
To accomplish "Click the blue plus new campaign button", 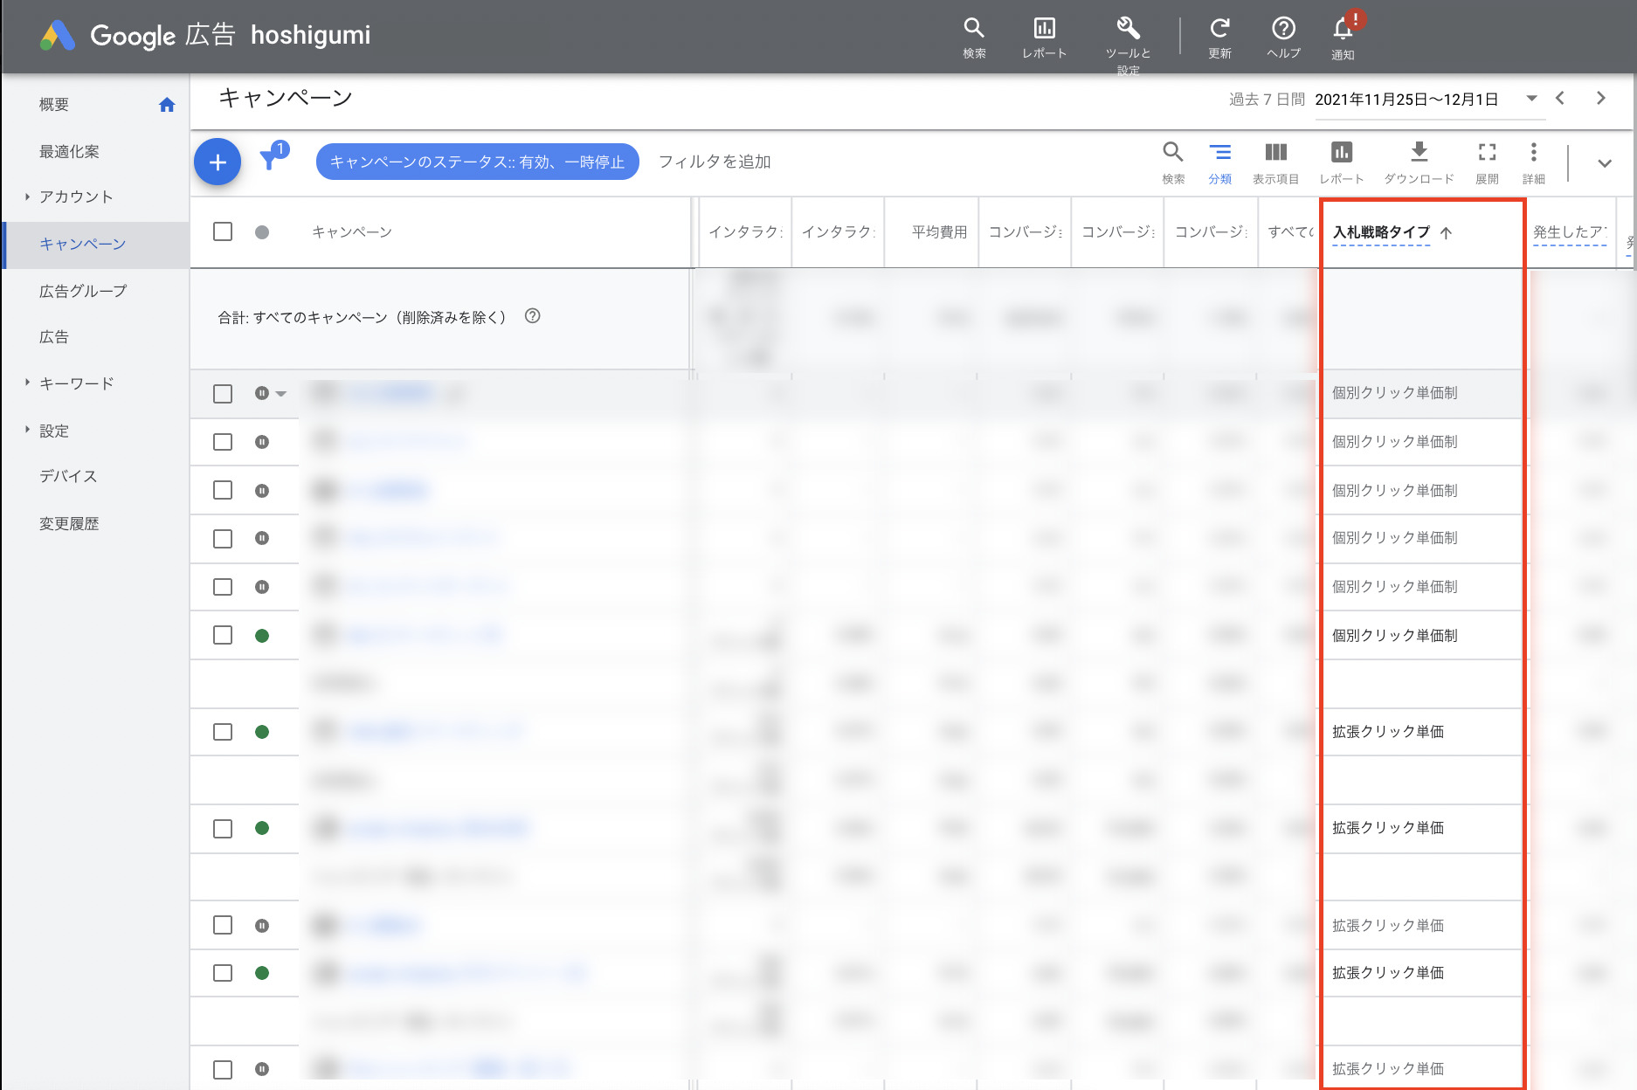I will [x=218, y=162].
